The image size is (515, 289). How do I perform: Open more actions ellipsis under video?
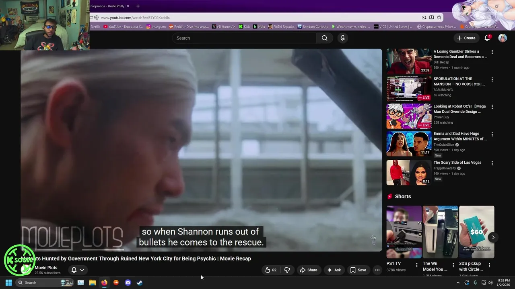click(x=377, y=270)
